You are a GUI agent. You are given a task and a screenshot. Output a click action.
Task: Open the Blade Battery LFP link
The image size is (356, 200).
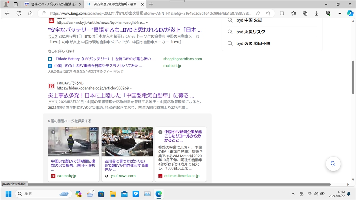[x=105, y=59]
